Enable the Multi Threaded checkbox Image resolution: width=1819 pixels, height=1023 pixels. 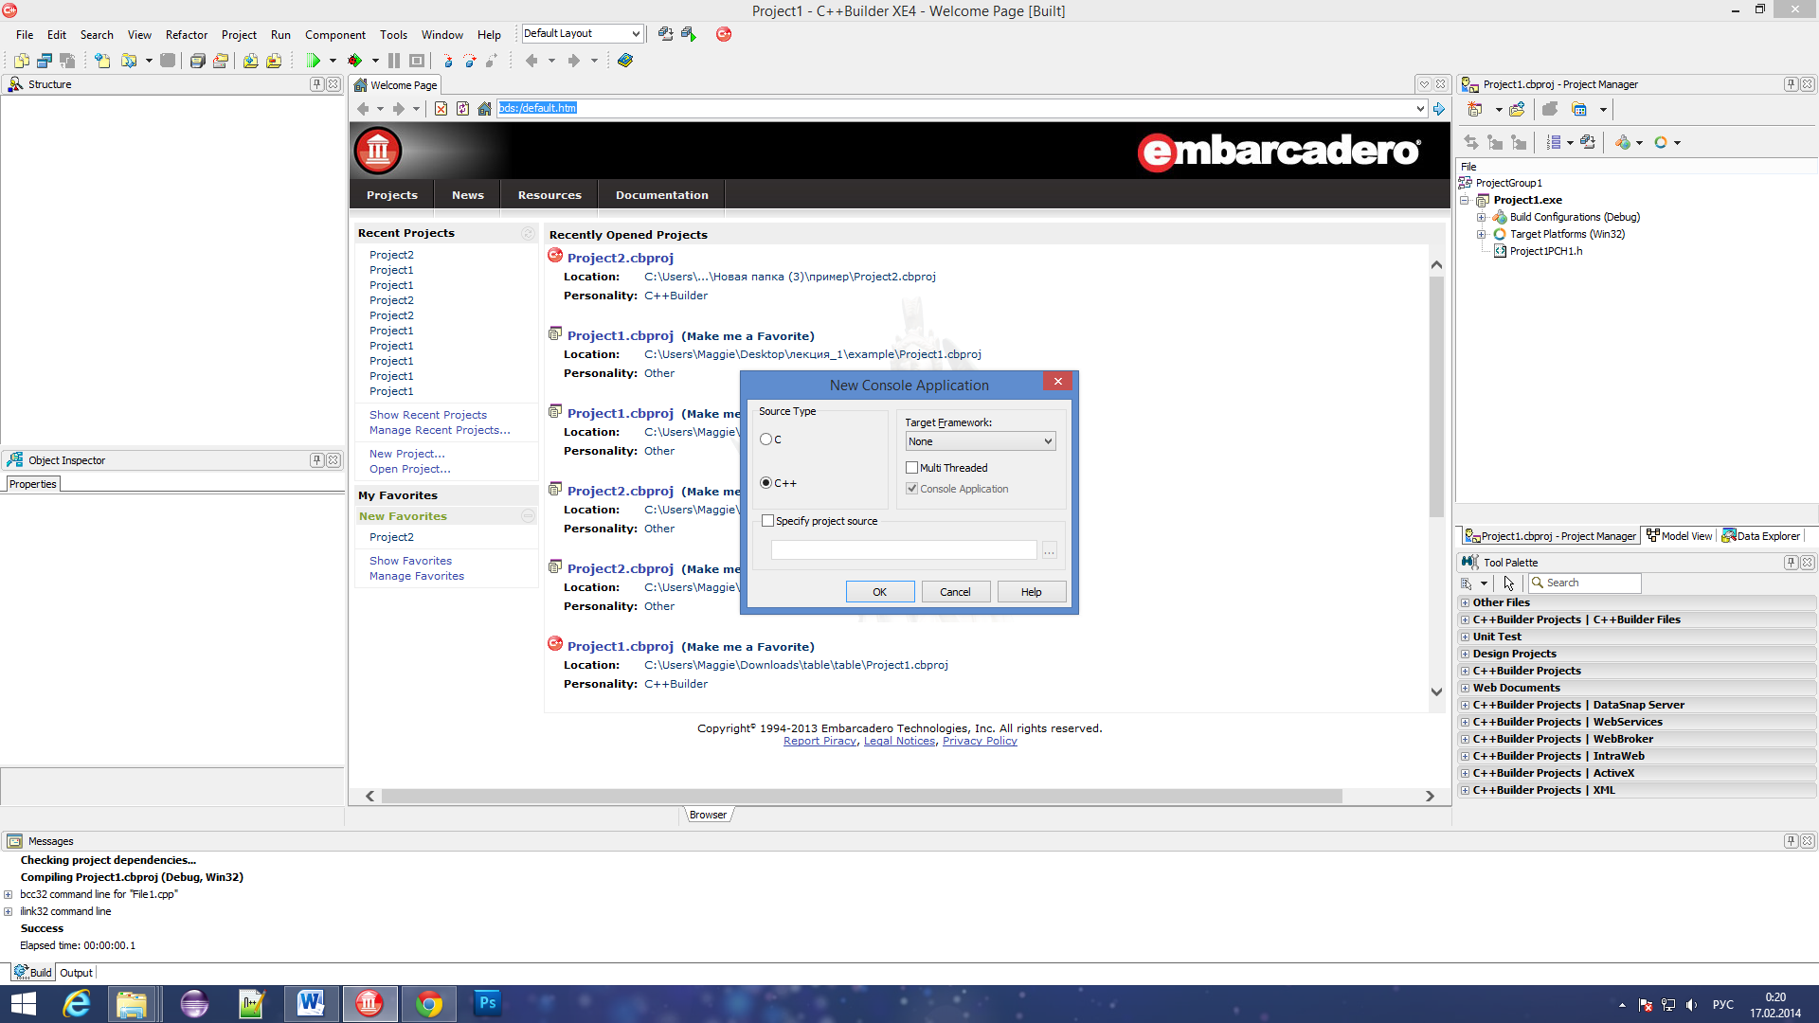(911, 468)
